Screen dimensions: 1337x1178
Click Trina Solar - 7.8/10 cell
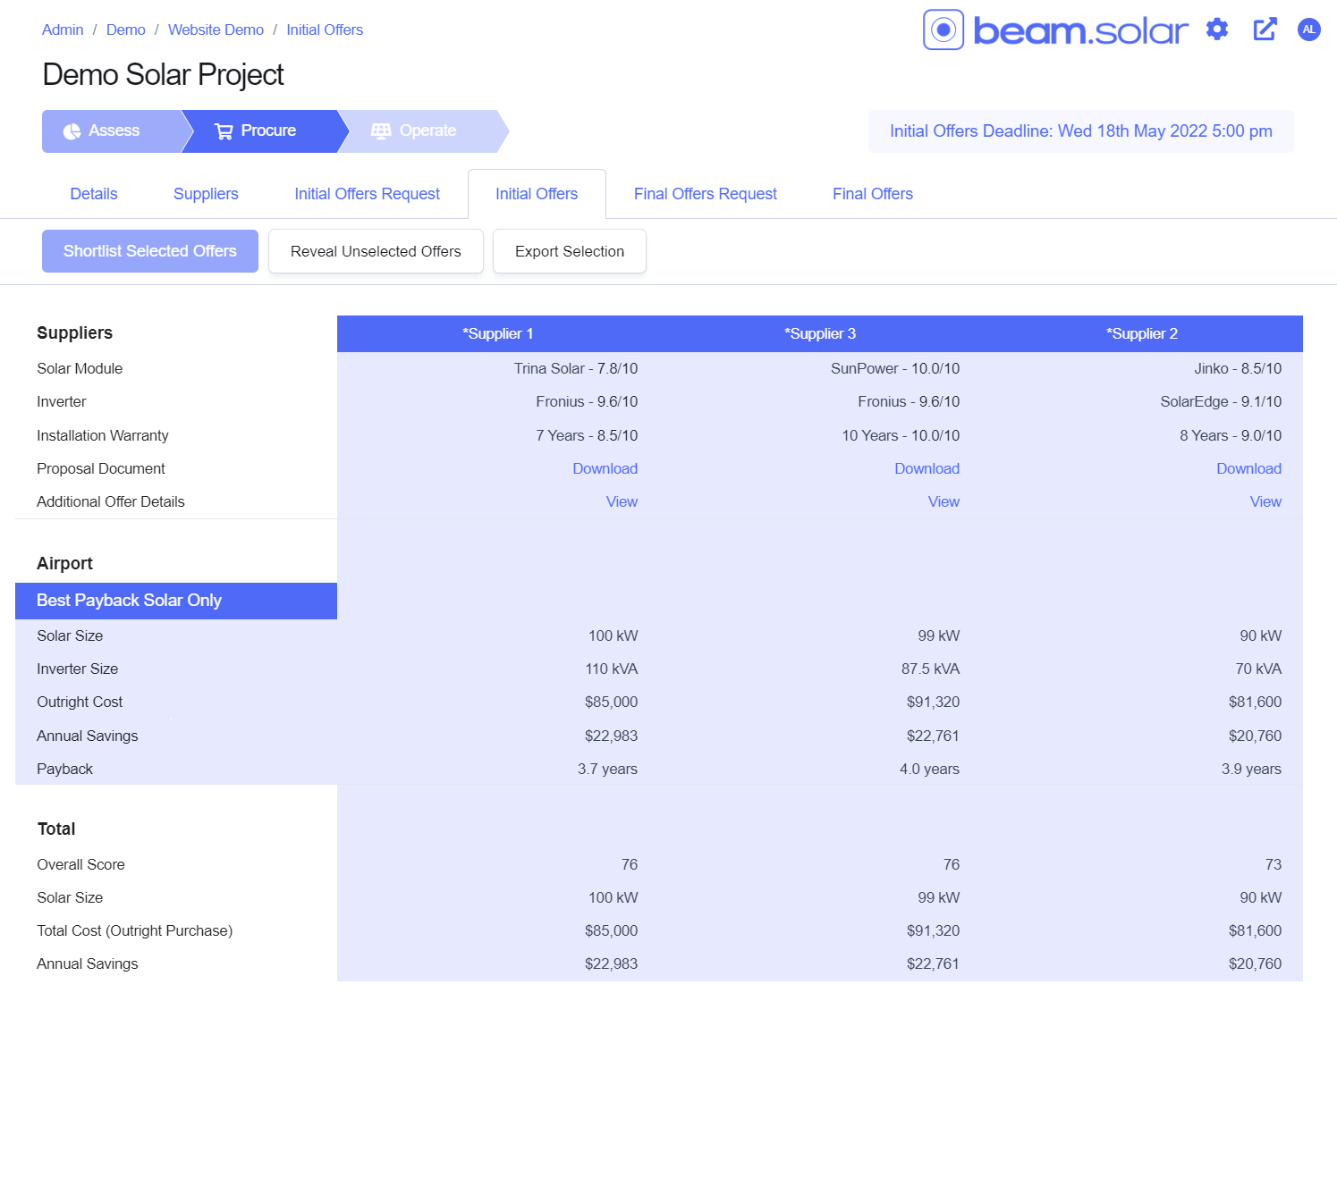(576, 368)
